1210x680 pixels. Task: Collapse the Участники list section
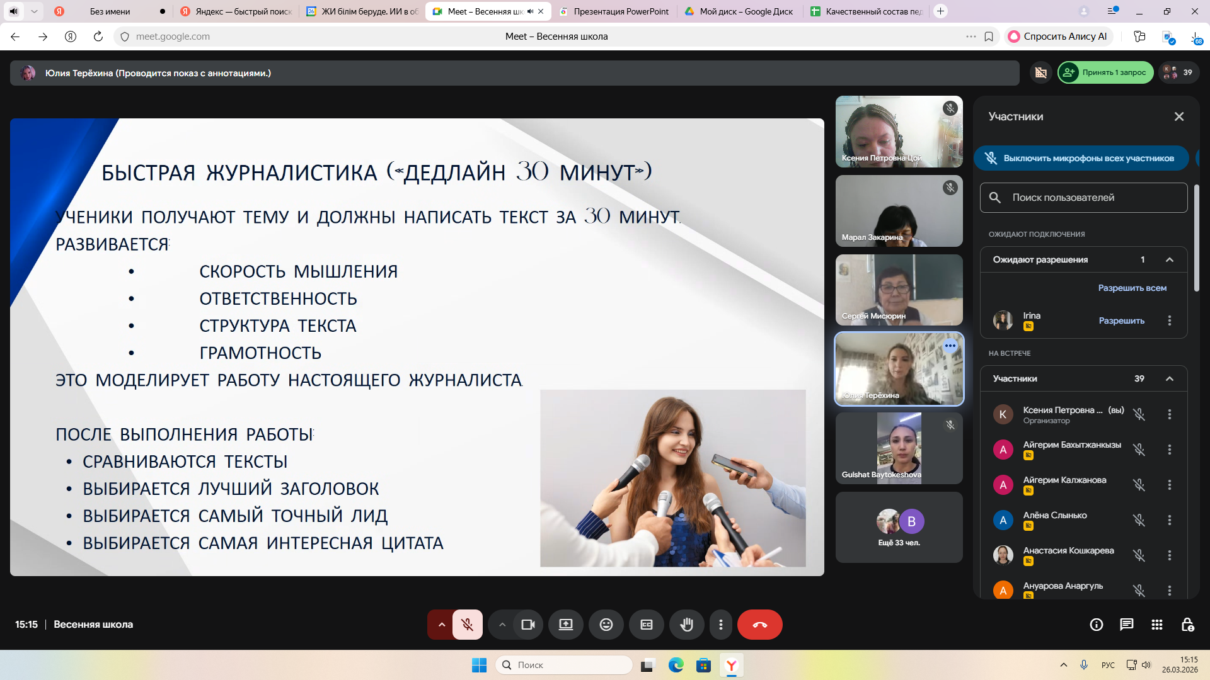point(1169,378)
